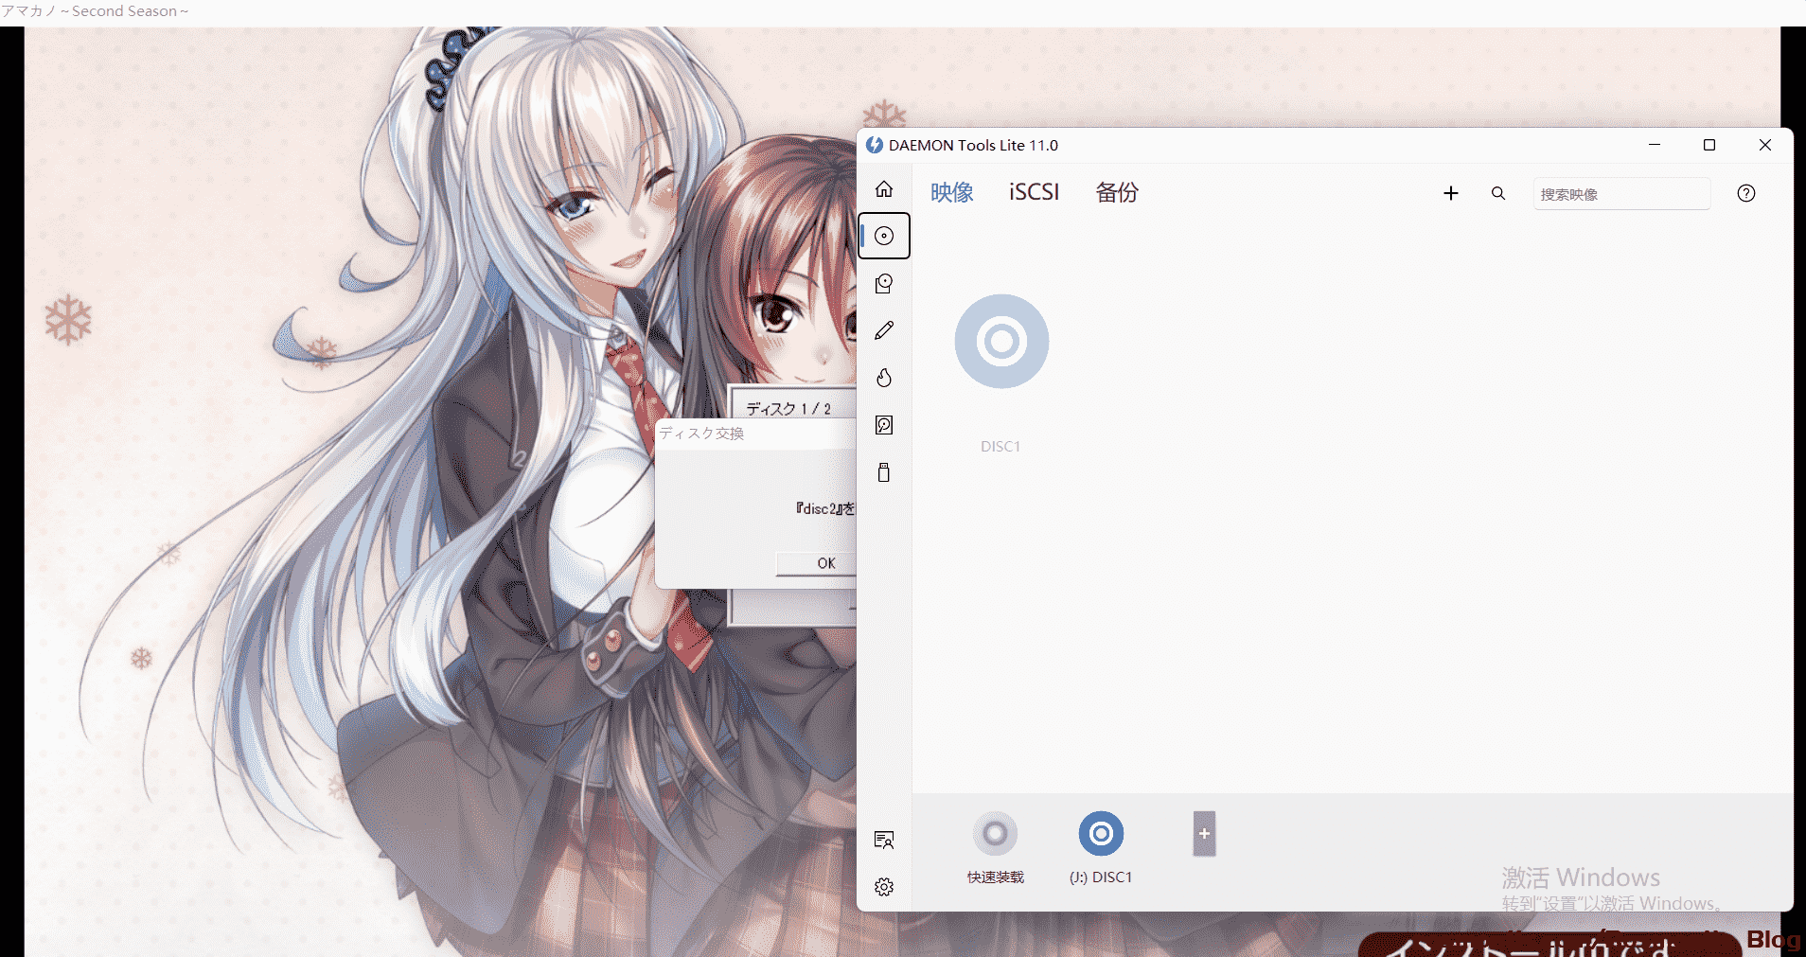Open the help question mark icon
1806x957 pixels.
click(x=1746, y=193)
